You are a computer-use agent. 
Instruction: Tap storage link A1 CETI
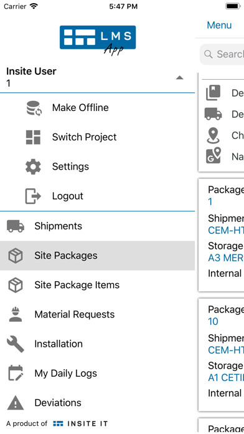point(226,378)
